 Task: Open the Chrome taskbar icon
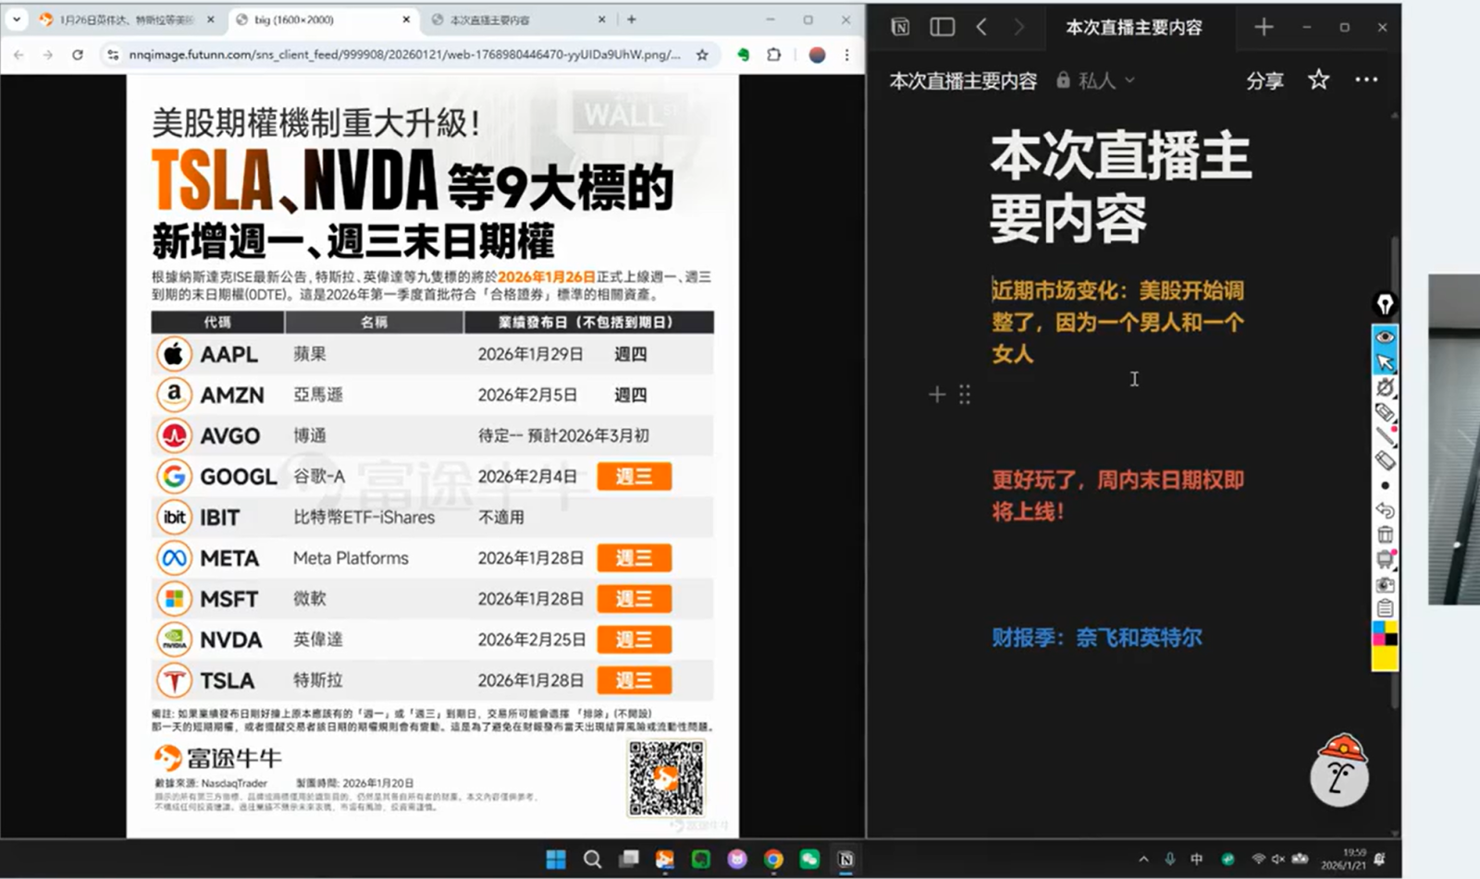point(773,860)
